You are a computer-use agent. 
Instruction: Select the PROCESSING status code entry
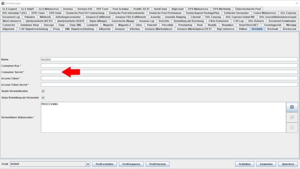point(50,104)
